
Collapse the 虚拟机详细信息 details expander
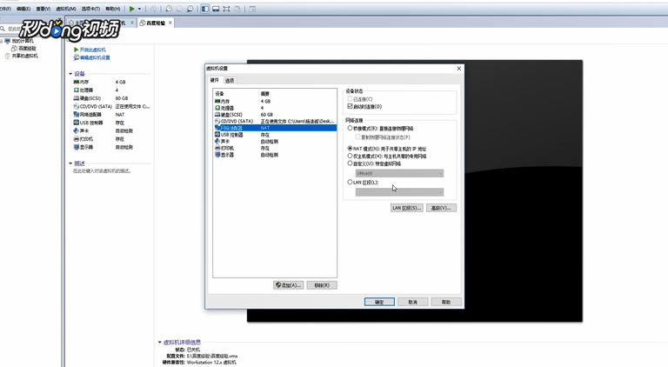(x=160, y=342)
